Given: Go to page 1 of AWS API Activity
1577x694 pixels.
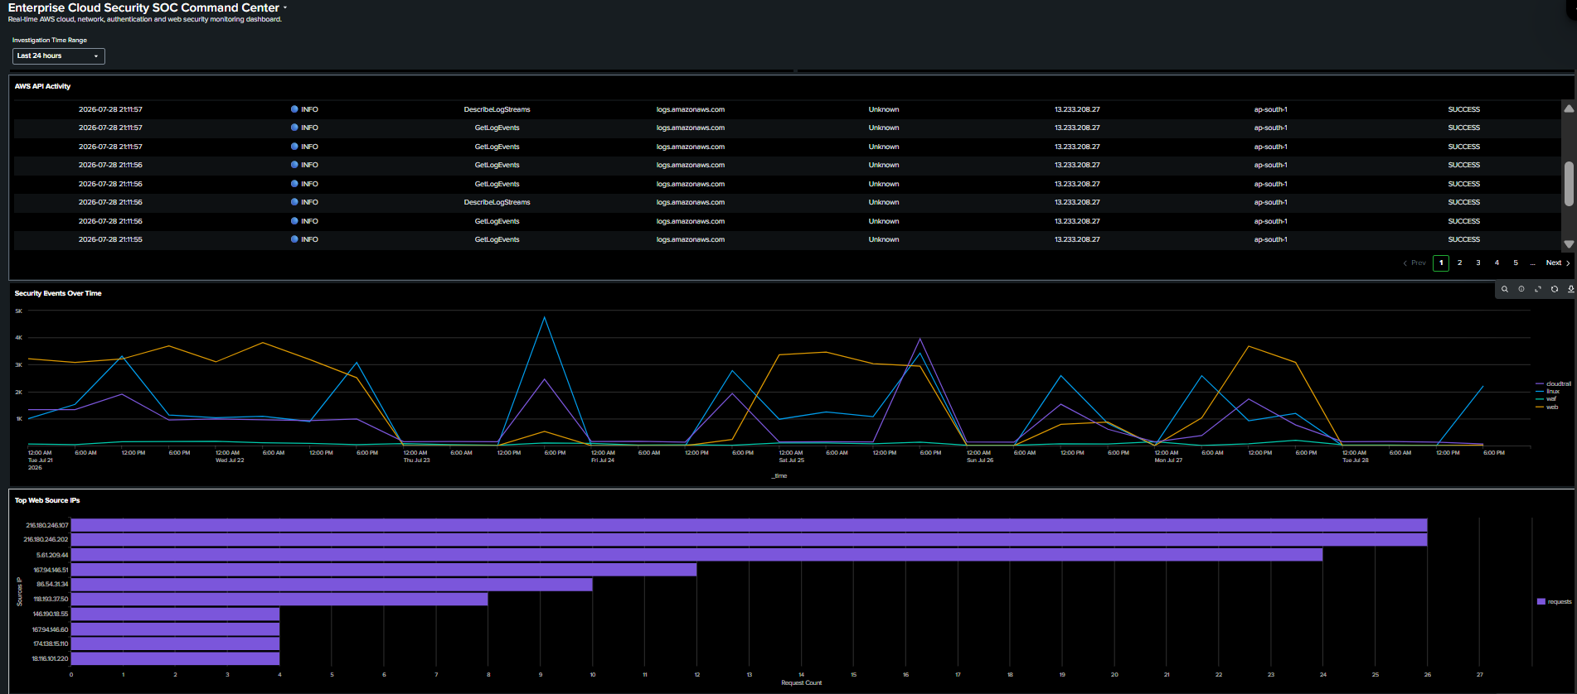Looking at the screenshot, I should (x=1441, y=263).
